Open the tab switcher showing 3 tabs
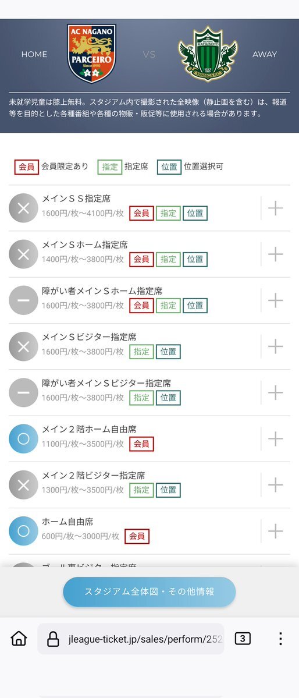Viewport: 299px width, 698px height. 243,639
